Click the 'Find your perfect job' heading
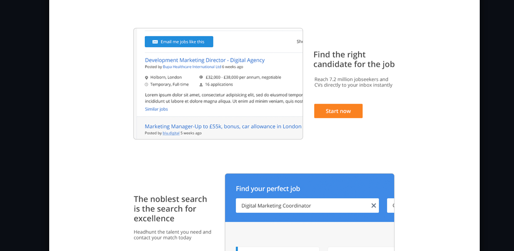This screenshot has width=514, height=251. point(268,189)
